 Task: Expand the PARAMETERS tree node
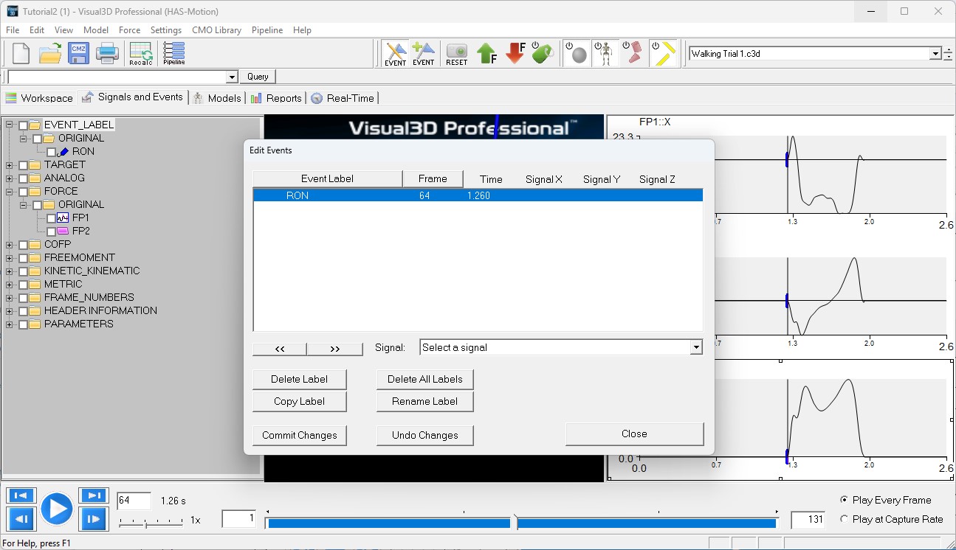10,324
